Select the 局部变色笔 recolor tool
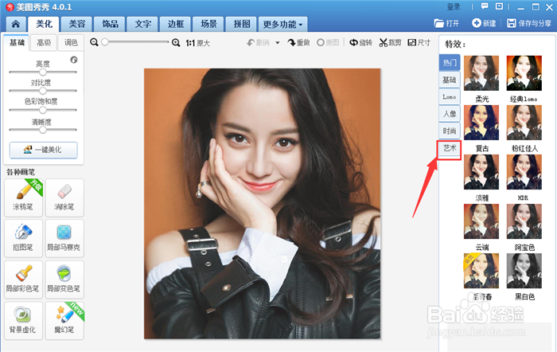This screenshot has height=352, width=557. pyautogui.click(x=64, y=280)
